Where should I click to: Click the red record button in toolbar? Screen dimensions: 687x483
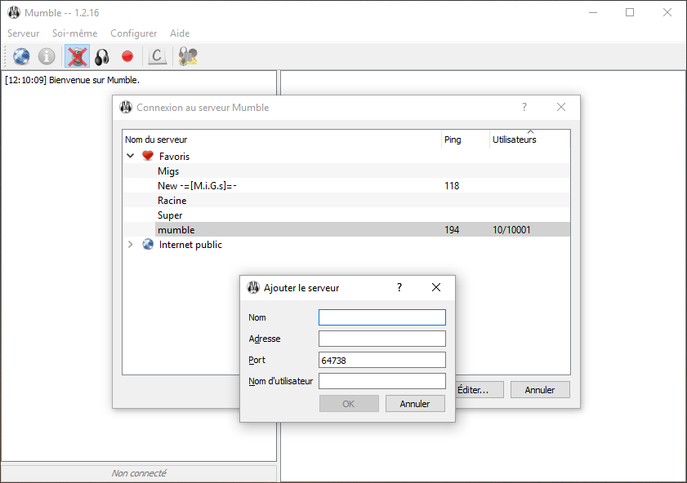(x=127, y=56)
